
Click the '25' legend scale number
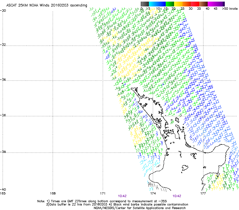tap(182, 9)
